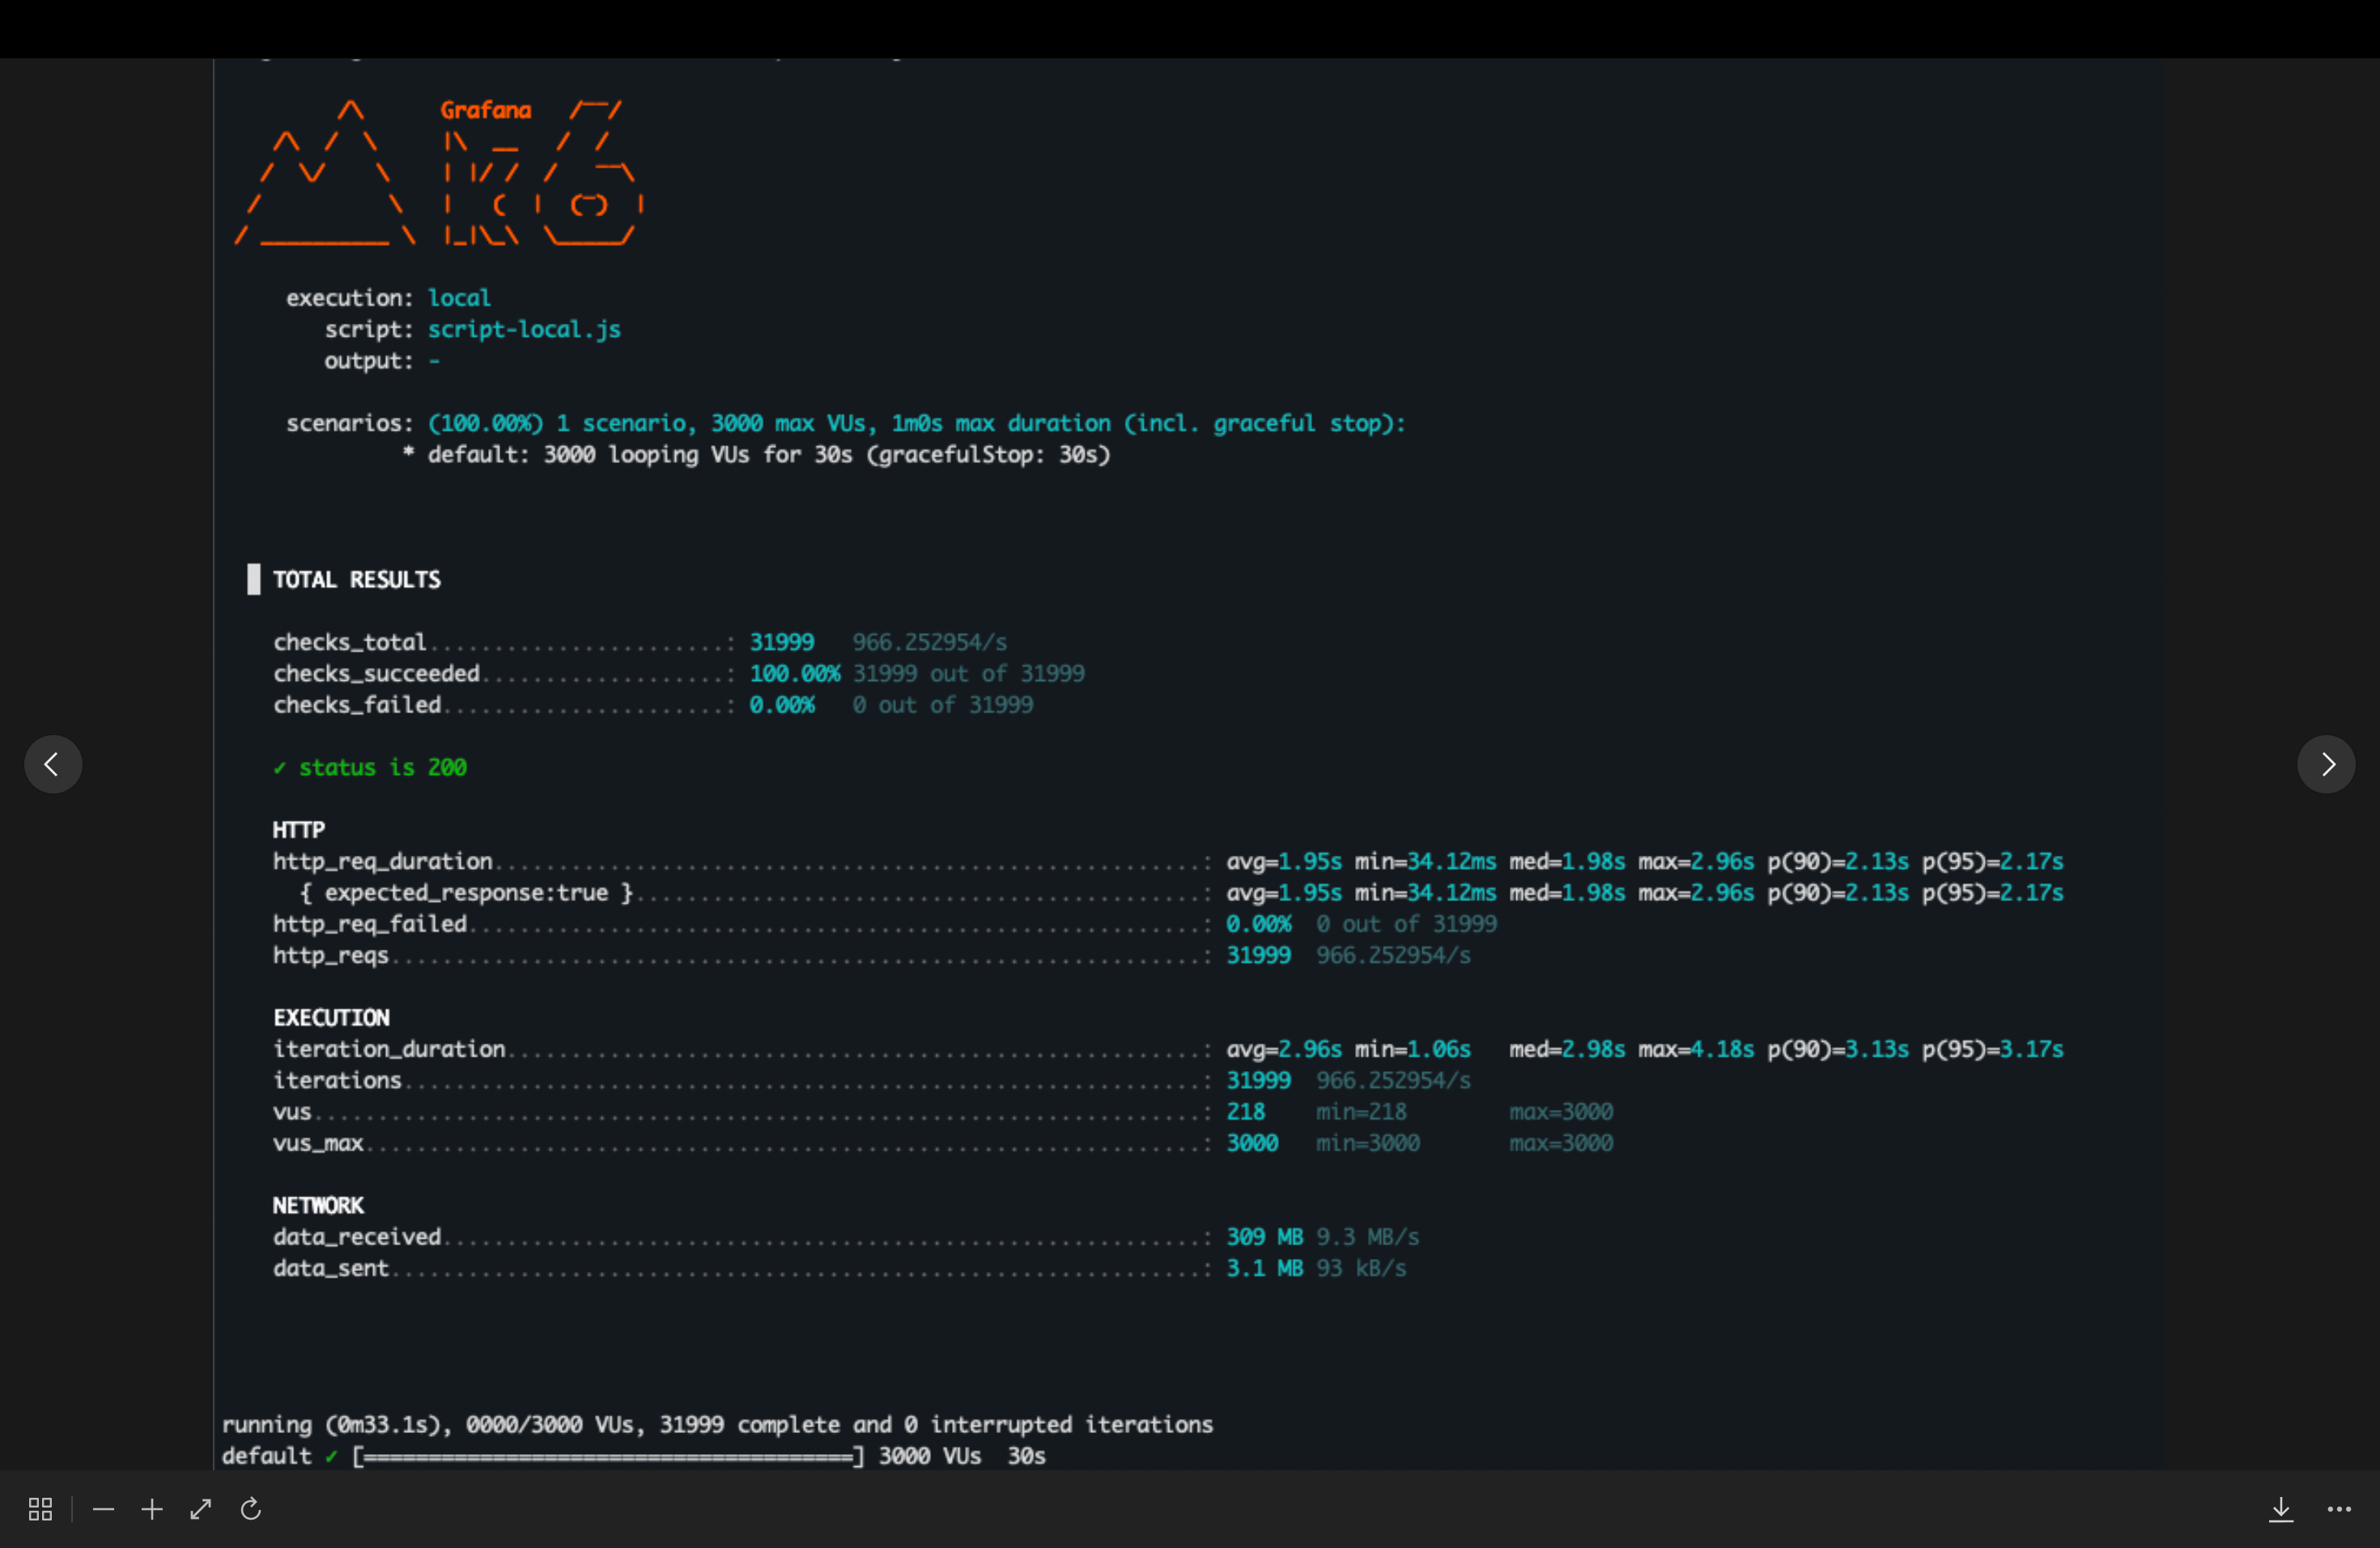Click the NETWORK section heading
Image resolution: width=2380 pixels, height=1548 pixels.
(318, 1205)
